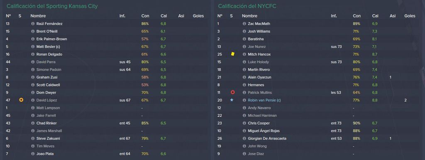Viewport: 425px width, 160px height.
Task: Click Mitch Hancox's yellow card icon
Action: pyautogui.click(x=232, y=54)
